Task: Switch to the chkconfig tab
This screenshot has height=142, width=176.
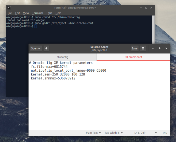Action: [x=62, y=57]
